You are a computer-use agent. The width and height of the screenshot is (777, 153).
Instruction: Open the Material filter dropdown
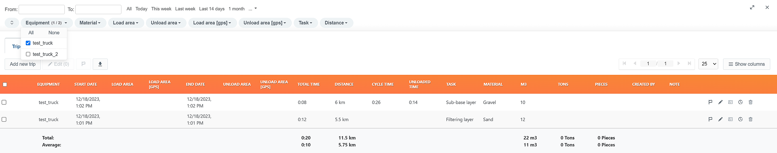(90, 23)
